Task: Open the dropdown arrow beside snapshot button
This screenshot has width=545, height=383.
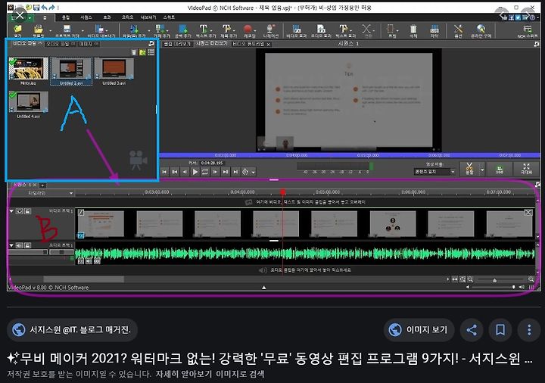Action: coord(254,172)
